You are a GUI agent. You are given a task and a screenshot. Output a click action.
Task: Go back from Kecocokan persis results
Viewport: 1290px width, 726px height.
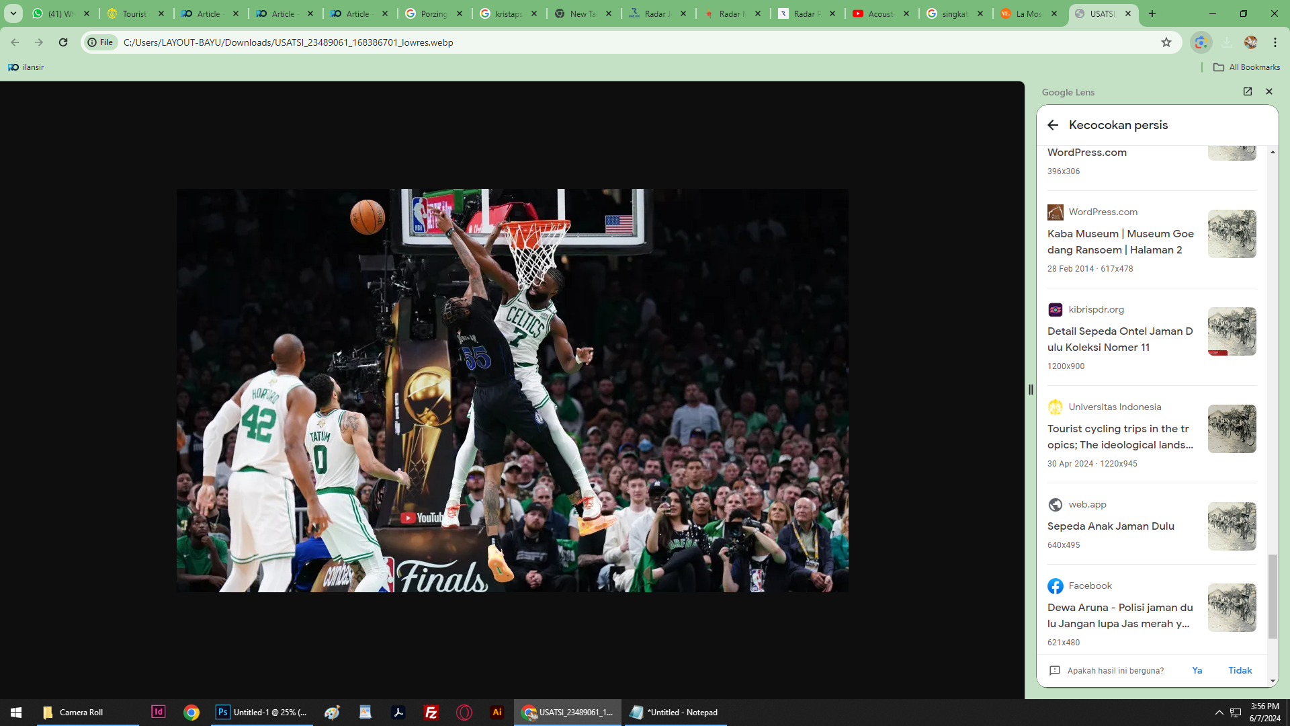(x=1053, y=125)
